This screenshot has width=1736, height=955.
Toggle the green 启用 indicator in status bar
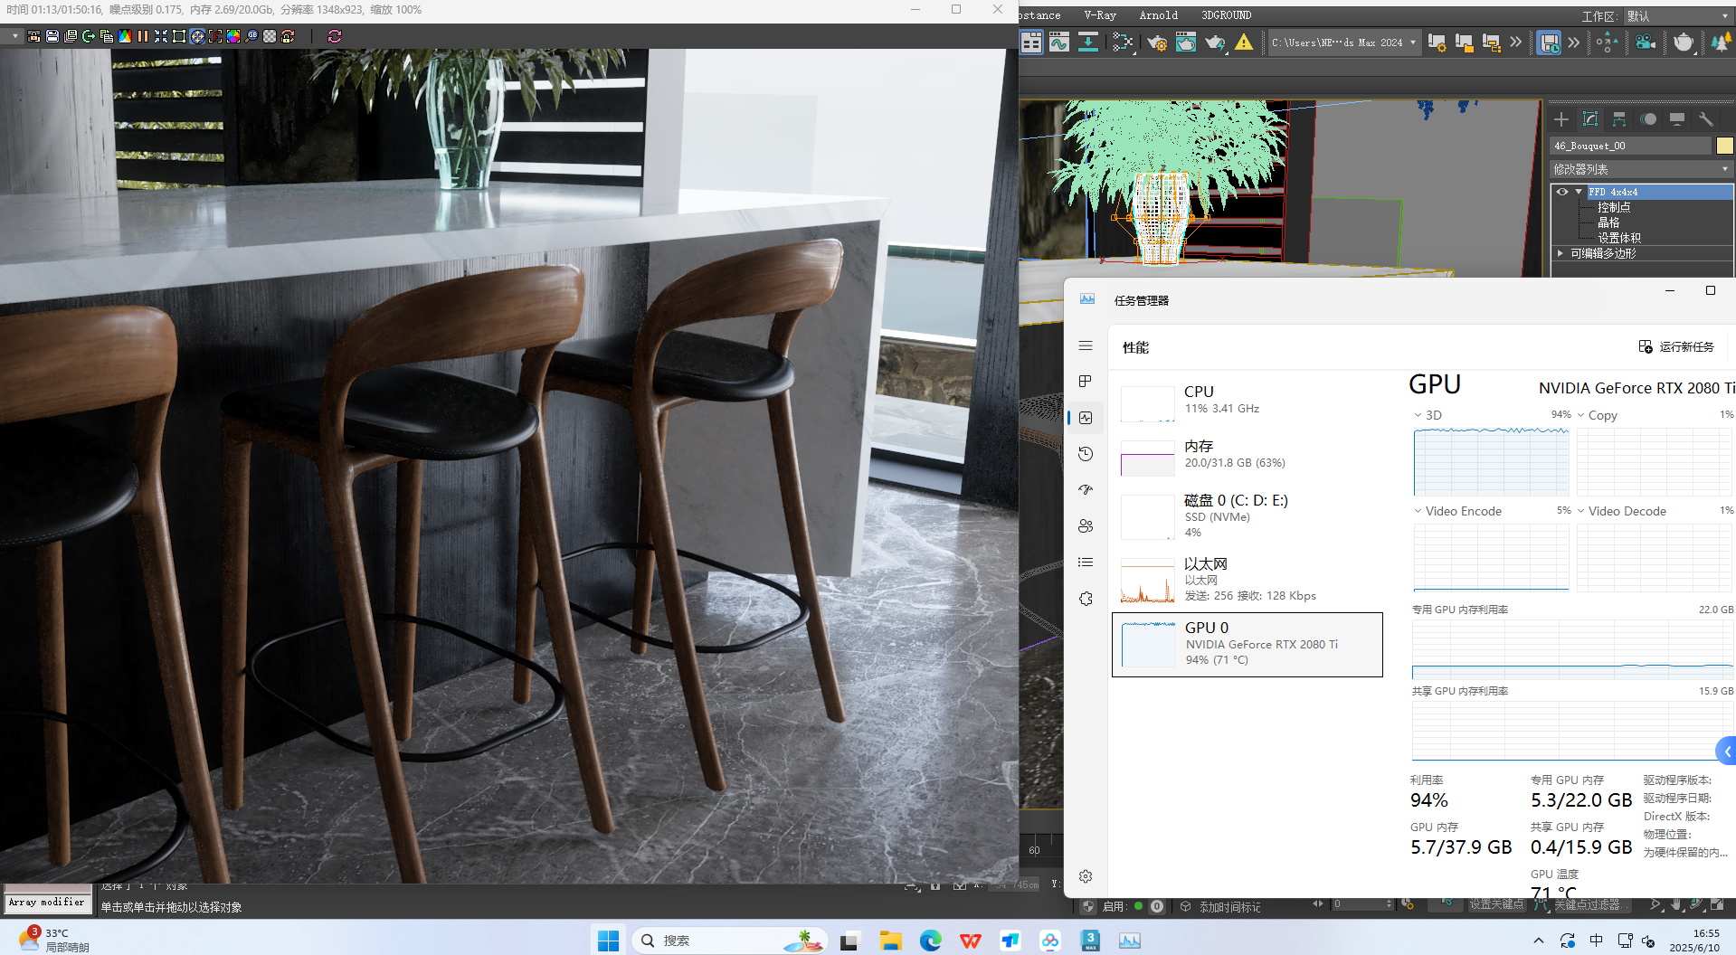(1138, 906)
